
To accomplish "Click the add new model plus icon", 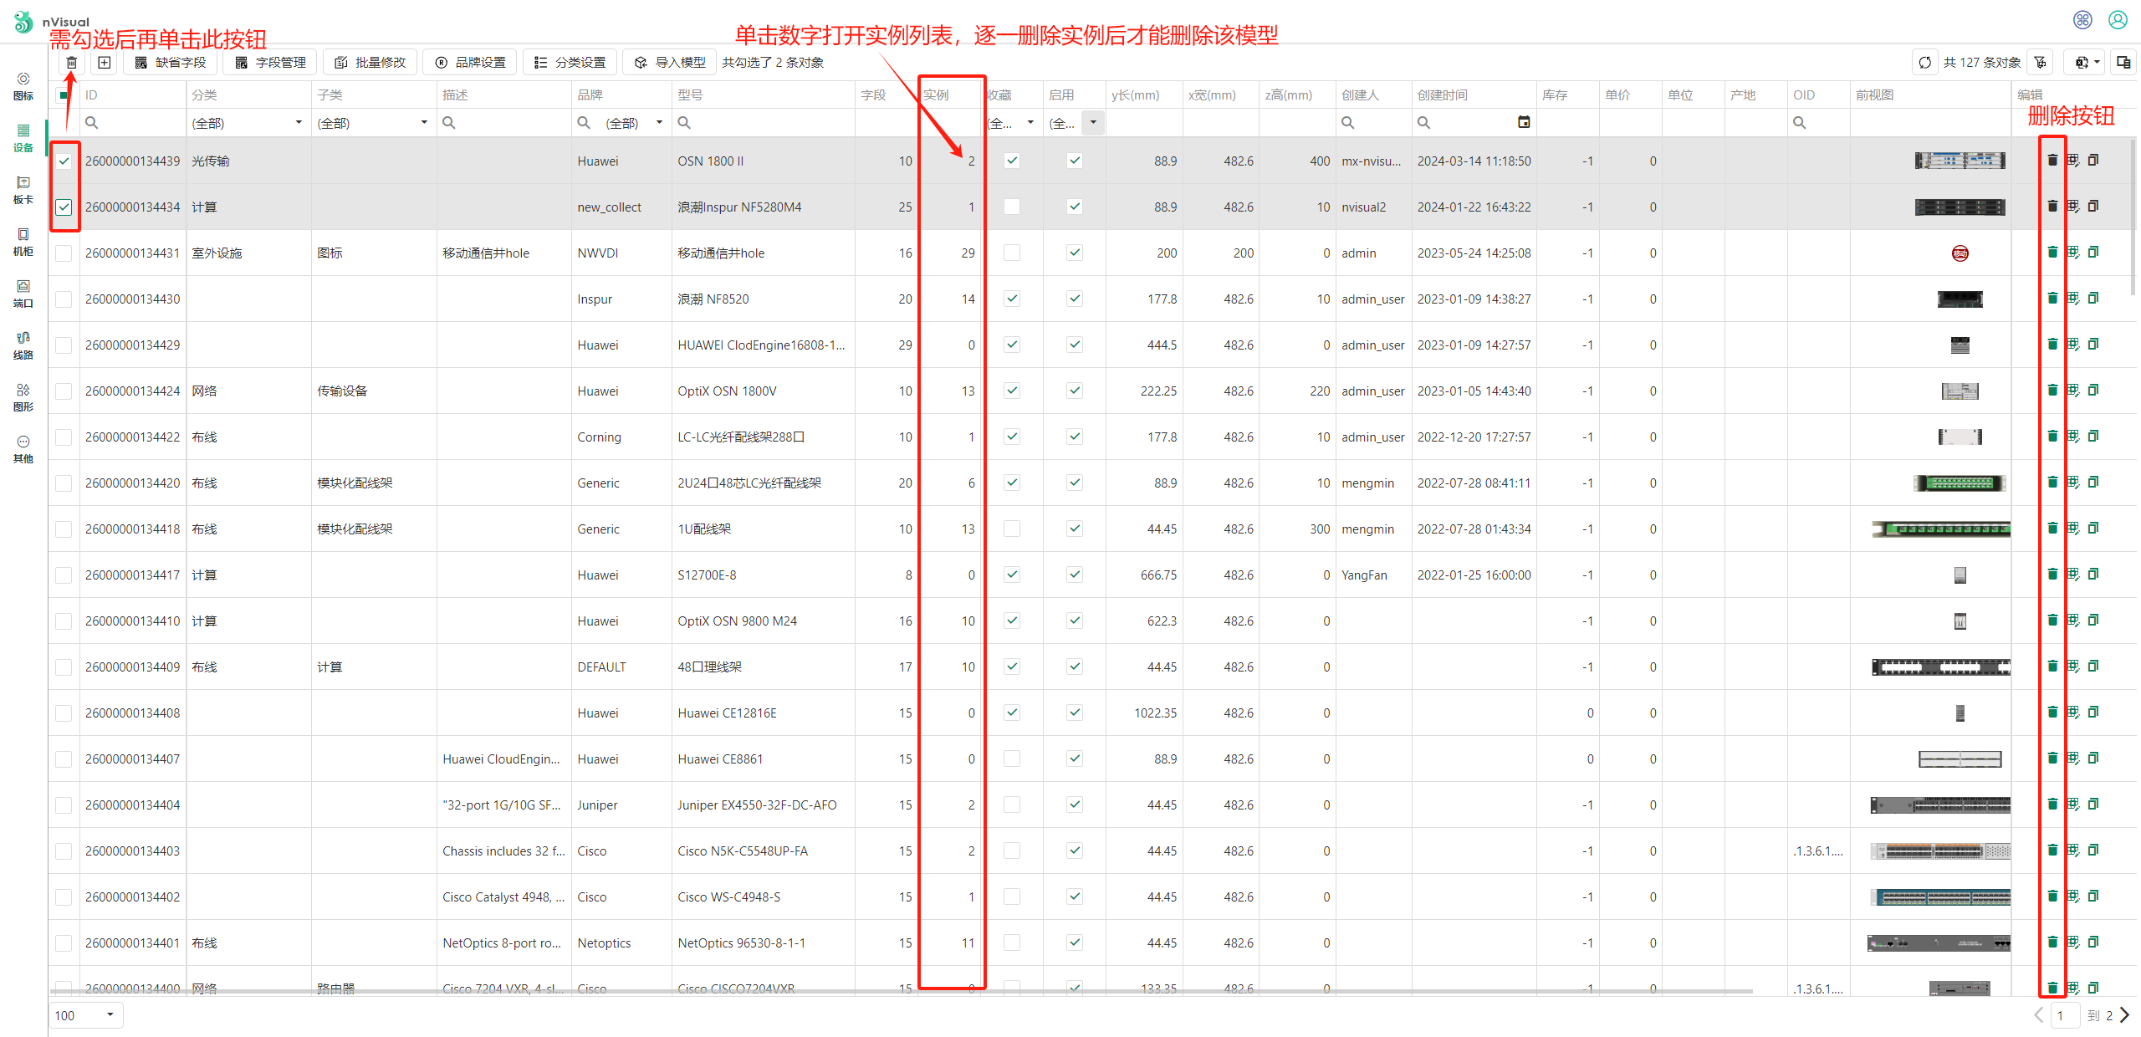I will (x=104, y=63).
